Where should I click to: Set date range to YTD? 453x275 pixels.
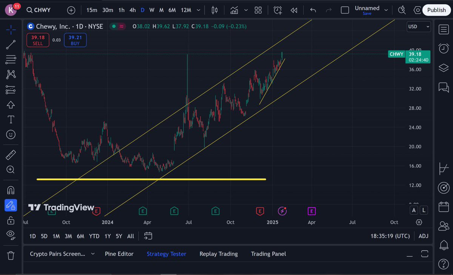94,236
